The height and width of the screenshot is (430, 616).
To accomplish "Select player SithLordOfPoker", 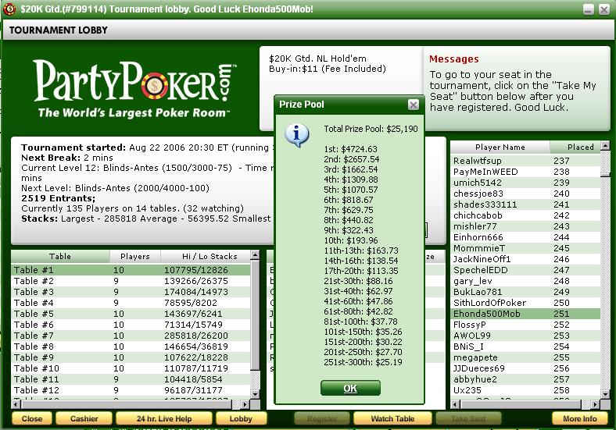I will [525, 303].
